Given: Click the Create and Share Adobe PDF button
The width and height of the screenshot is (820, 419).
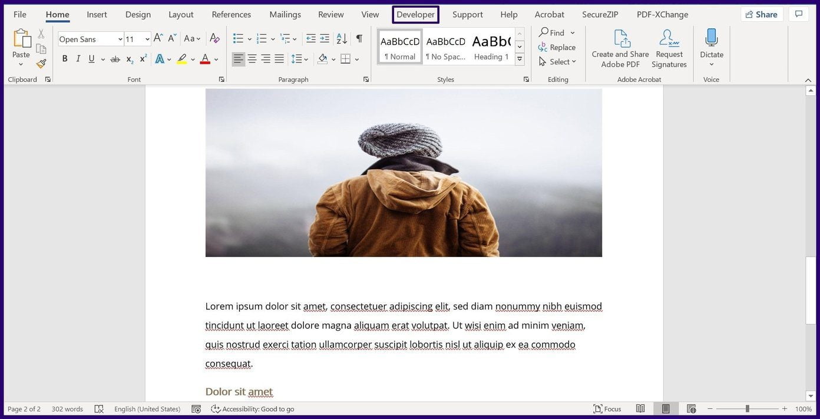Looking at the screenshot, I should coord(620,47).
